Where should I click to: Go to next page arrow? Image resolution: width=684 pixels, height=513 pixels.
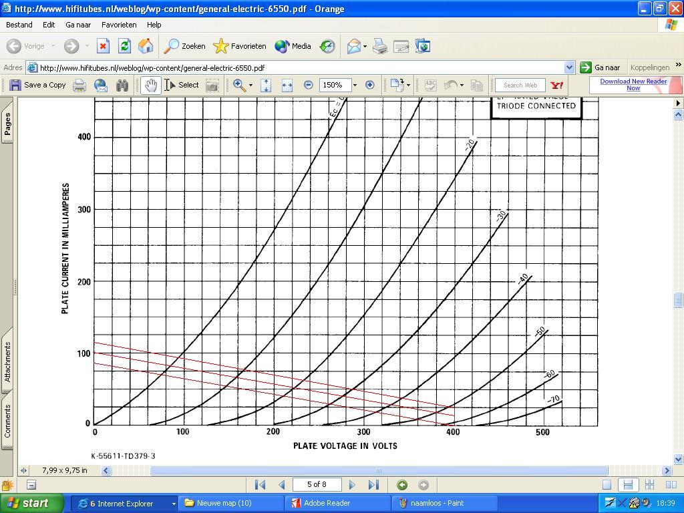point(352,485)
